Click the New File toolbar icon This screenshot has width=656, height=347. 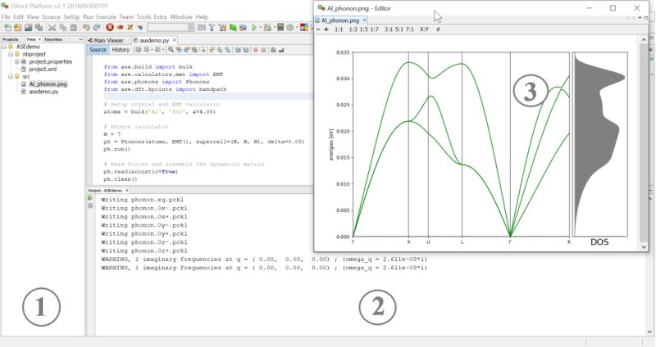7,28
